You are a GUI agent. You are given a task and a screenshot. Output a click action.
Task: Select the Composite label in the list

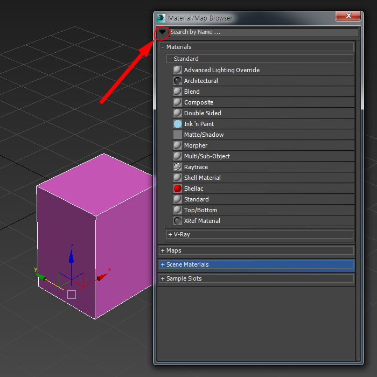(199, 102)
